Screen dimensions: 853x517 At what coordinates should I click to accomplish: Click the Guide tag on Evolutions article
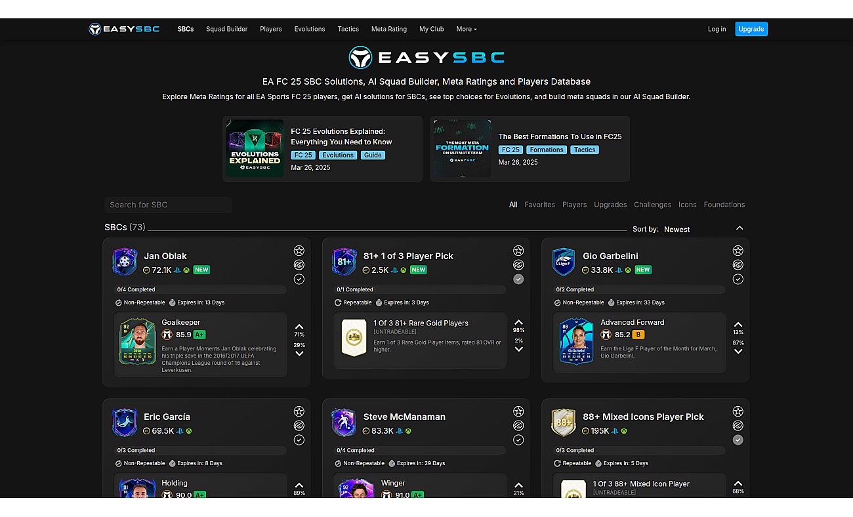pos(373,155)
